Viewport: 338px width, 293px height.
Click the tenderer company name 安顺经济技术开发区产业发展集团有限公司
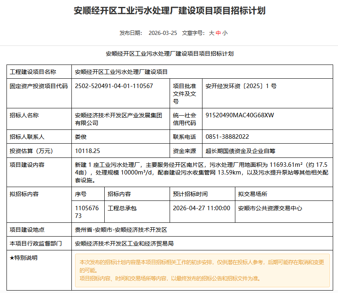point(118,119)
